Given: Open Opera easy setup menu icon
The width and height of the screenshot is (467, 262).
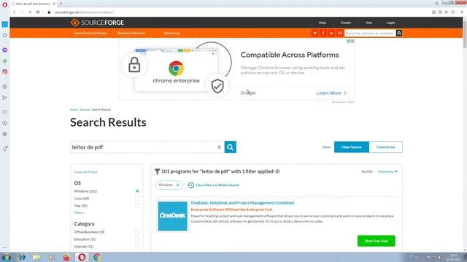Looking at the screenshot, I should point(462,12).
